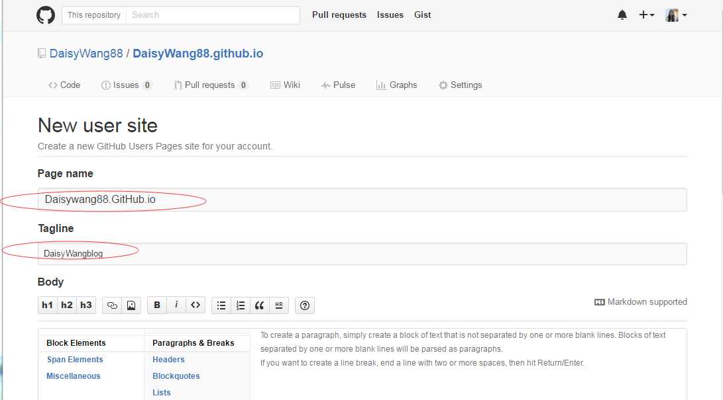Viewport: 723px width, 400px height.
Task: Open the Graphs tab
Action: coord(396,85)
